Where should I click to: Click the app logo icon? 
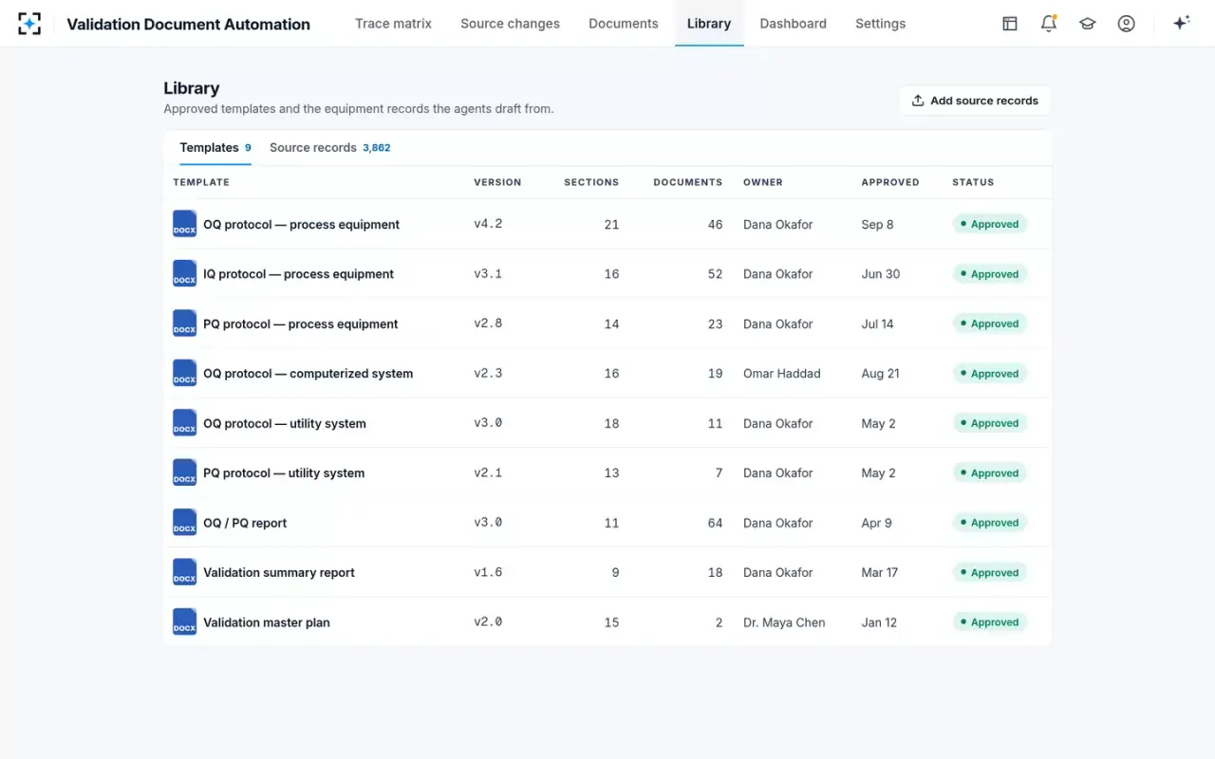[x=29, y=24]
